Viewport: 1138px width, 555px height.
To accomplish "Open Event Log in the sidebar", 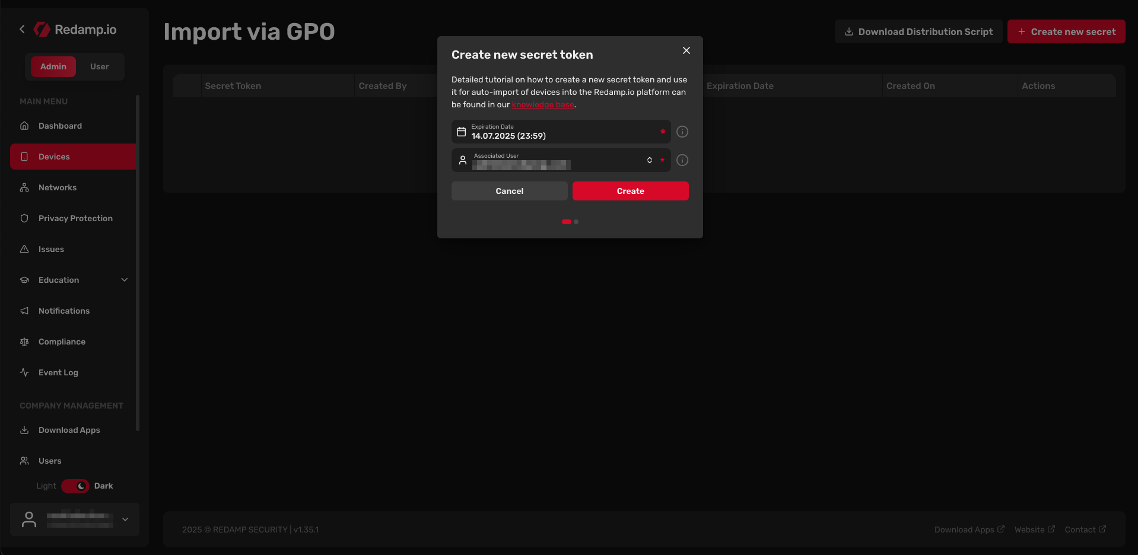I will pos(58,372).
